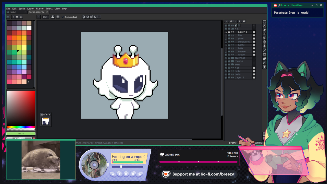Screen dimensions: 327x184
Task: Switch to the Home tab
Action: [13, 12]
